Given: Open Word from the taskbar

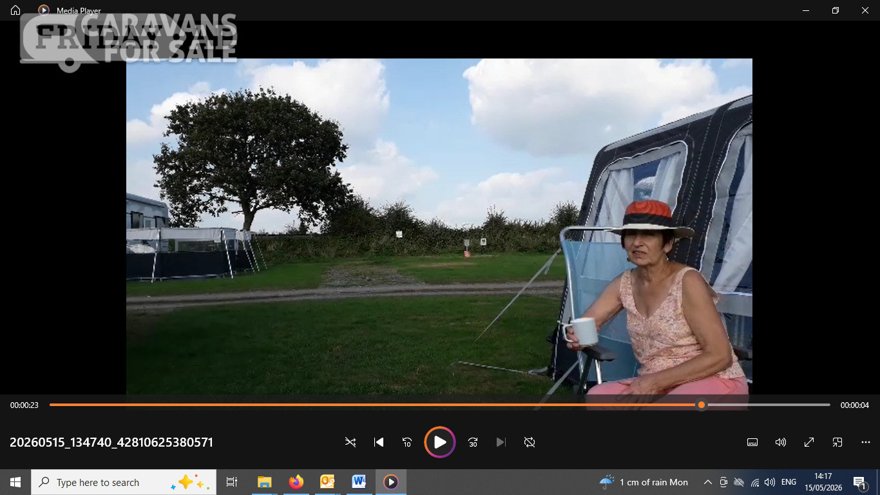Looking at the screenshot, I should click(359, 482).
